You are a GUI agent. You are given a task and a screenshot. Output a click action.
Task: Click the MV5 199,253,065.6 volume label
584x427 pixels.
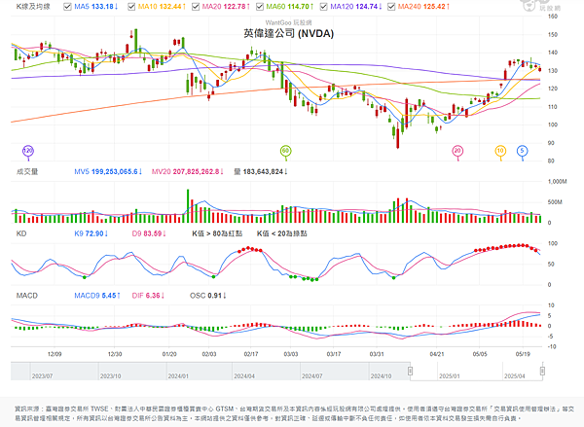[x=108, y=171]
